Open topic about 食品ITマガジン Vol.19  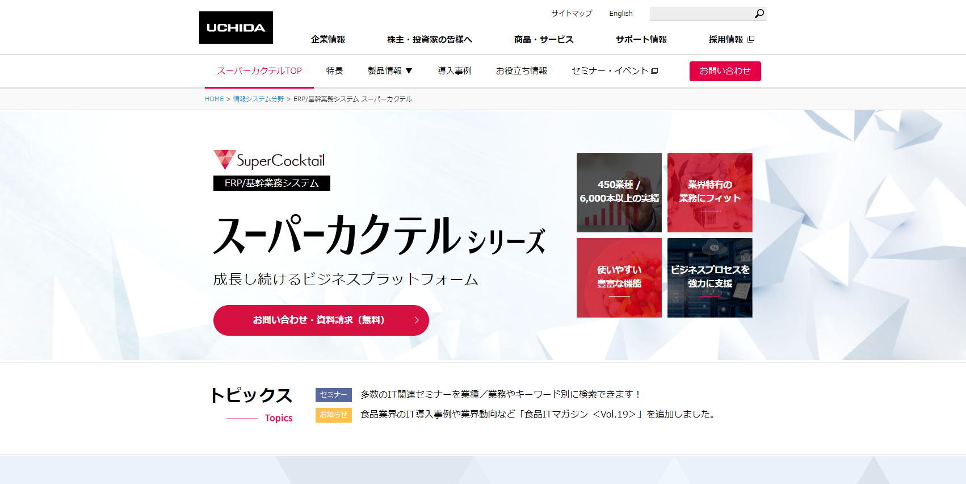click(539, 414)
